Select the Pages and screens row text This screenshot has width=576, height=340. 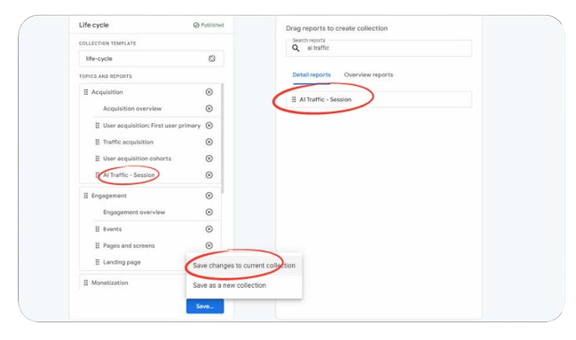(x=129, y=245)
